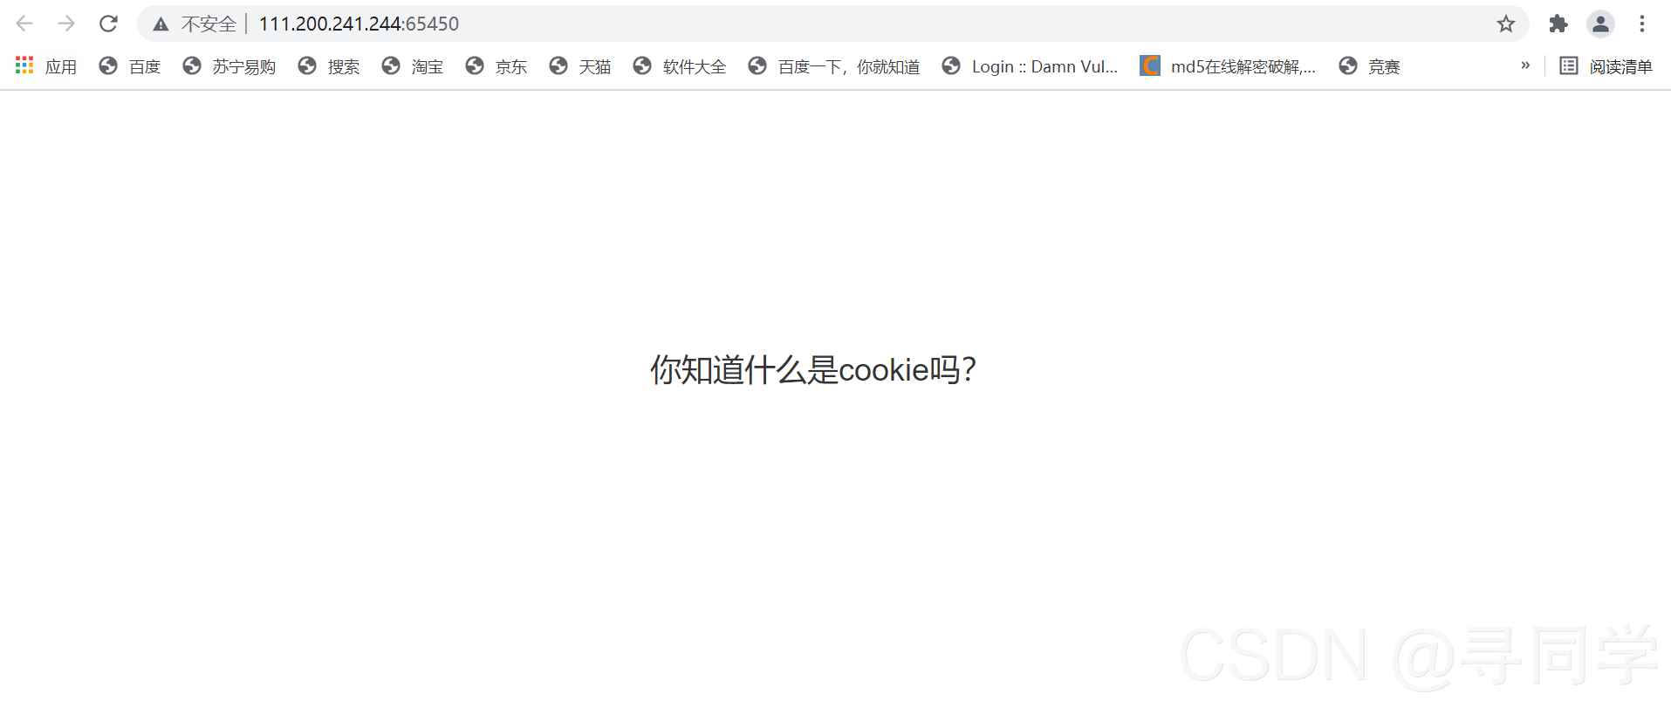Screen dimensions: 1671x701
Task: Open the extensions puzzle icon
Action: point(1558,24)
